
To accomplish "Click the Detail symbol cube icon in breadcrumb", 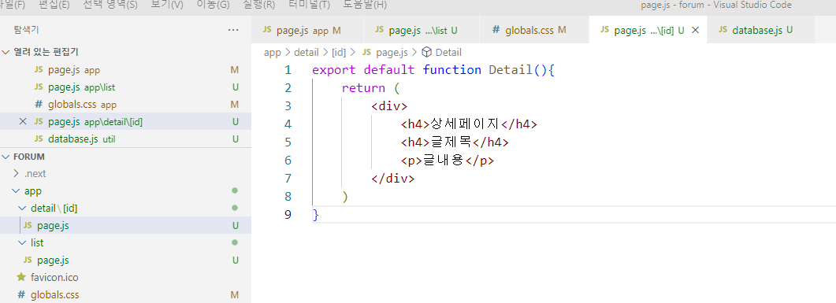I will (x=426, y=52).
